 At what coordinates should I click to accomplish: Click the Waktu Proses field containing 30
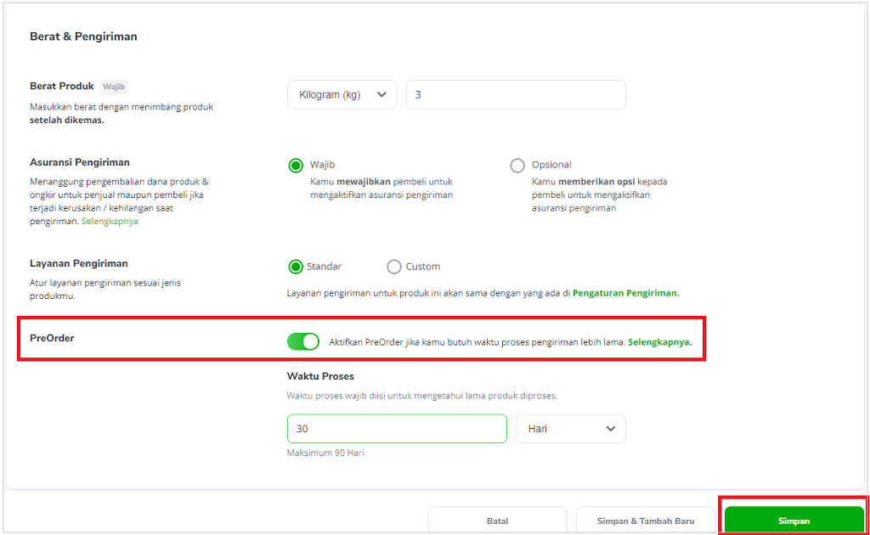pyautogui.click(x=397, y=429)
